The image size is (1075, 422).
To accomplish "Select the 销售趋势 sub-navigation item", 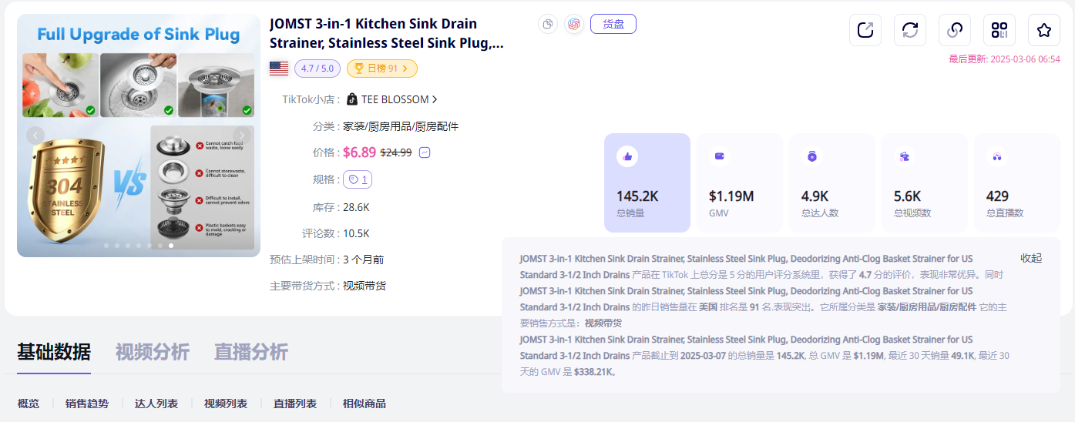I will (87, 404).
